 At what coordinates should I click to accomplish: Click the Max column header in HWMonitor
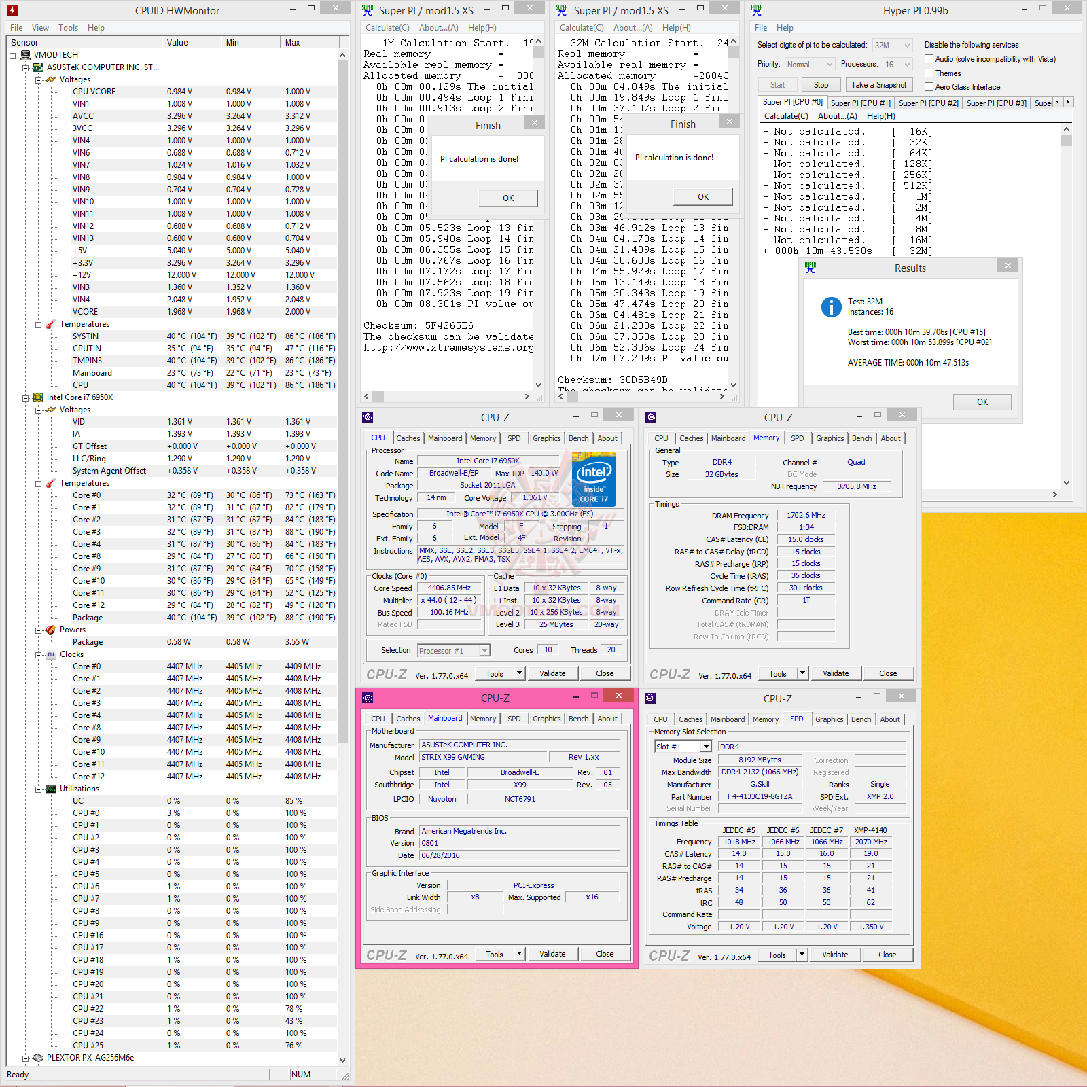click(x=310, y=42)
